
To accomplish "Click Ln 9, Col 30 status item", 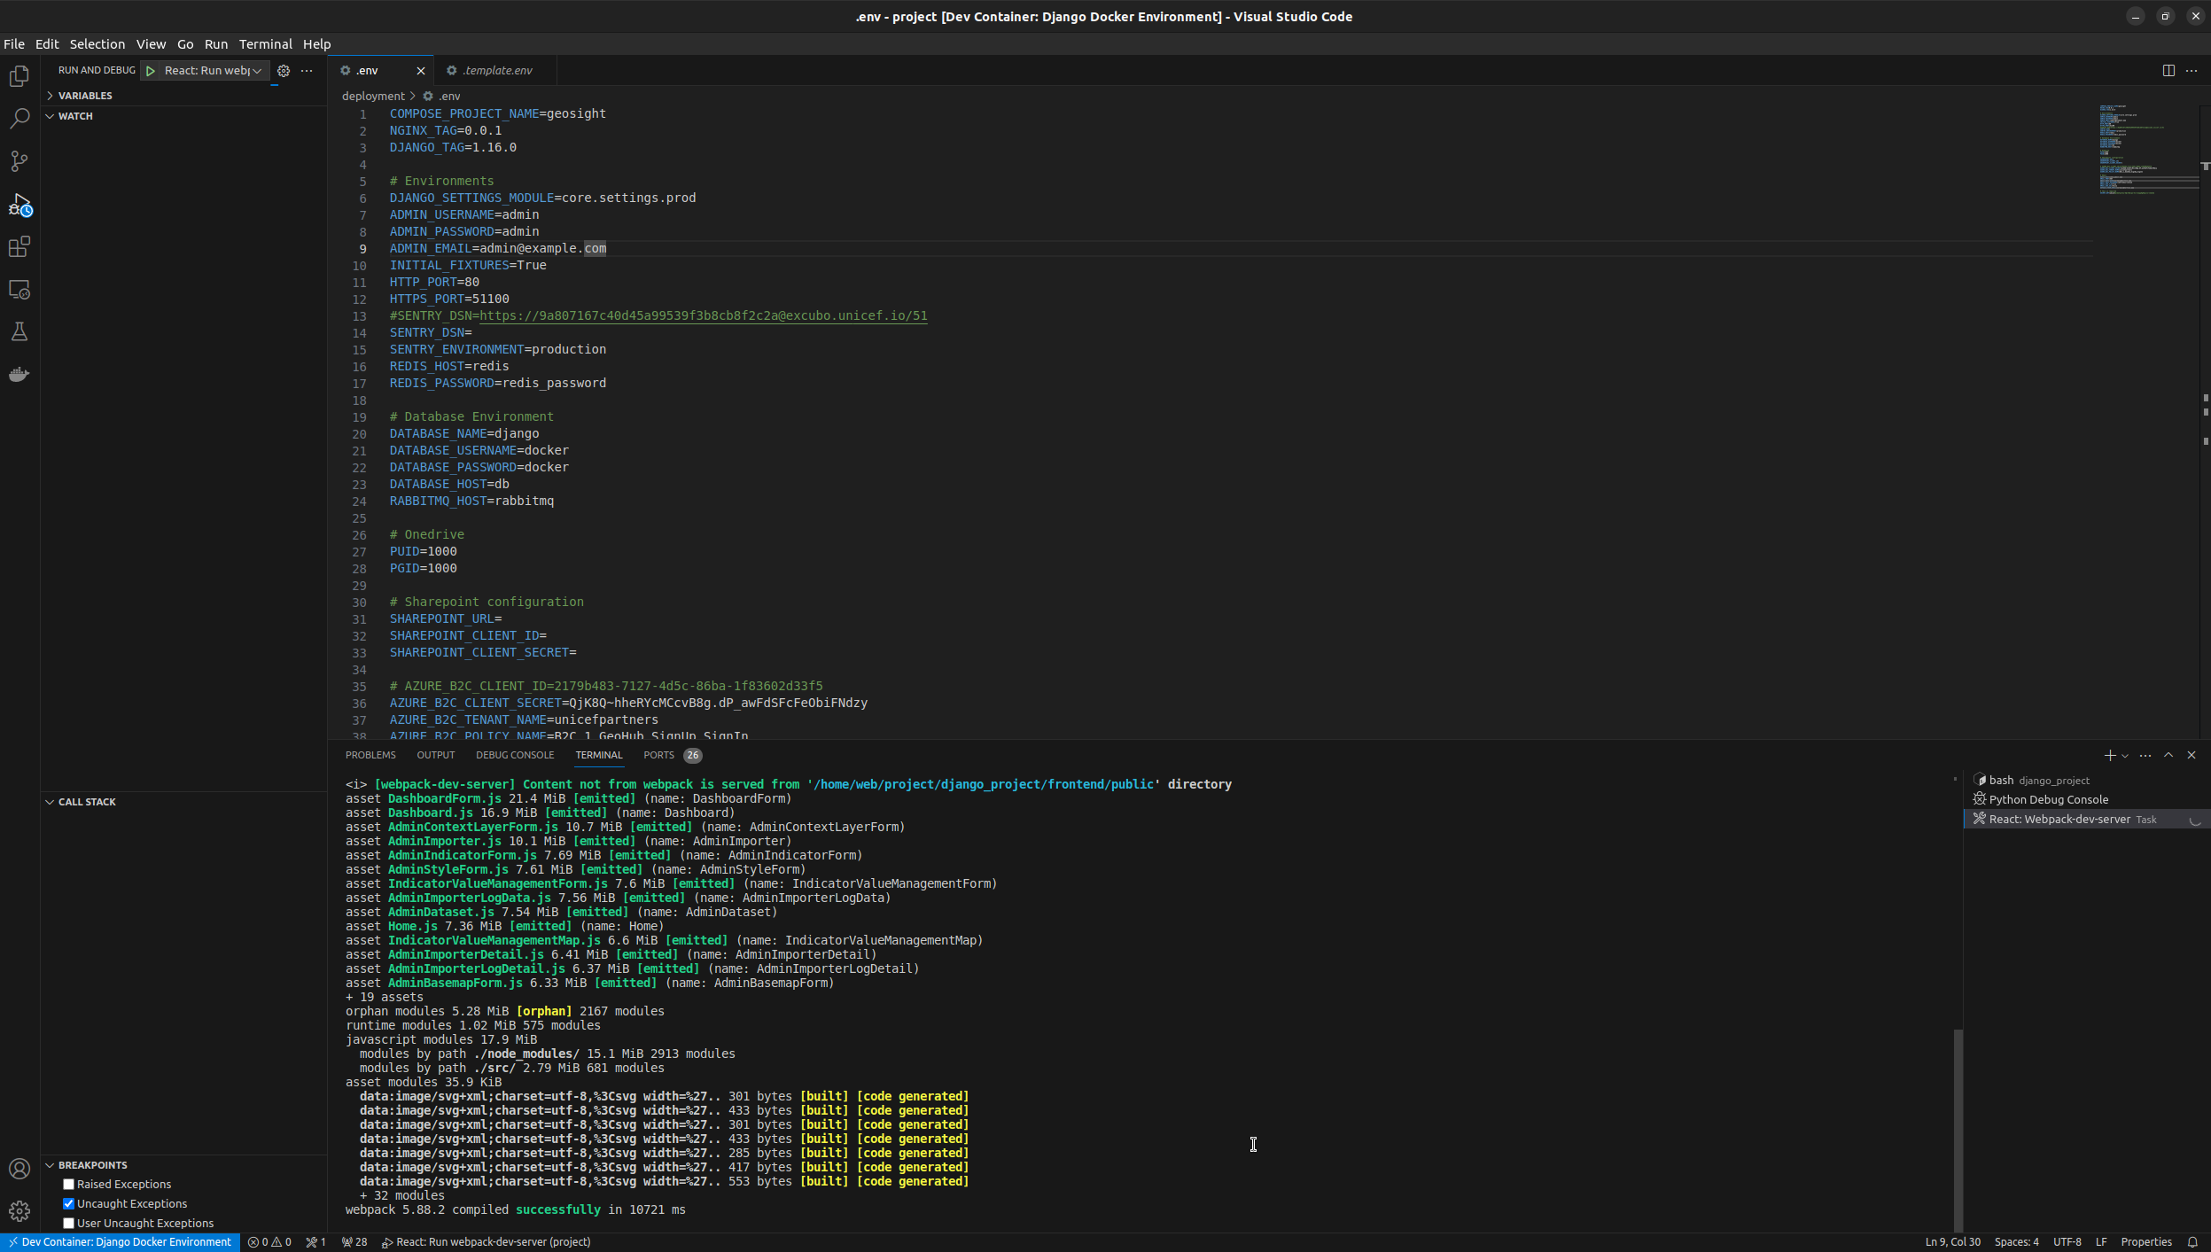I will 1952,1242.
